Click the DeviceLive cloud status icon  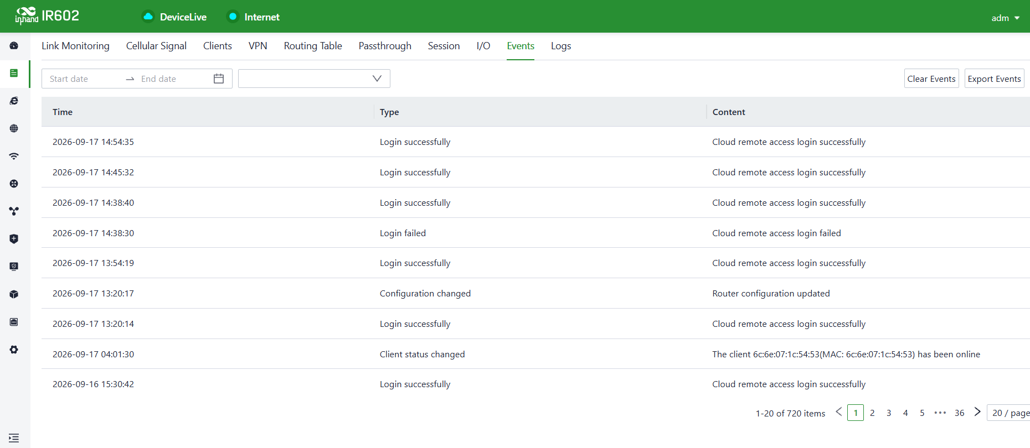point(148,17)
